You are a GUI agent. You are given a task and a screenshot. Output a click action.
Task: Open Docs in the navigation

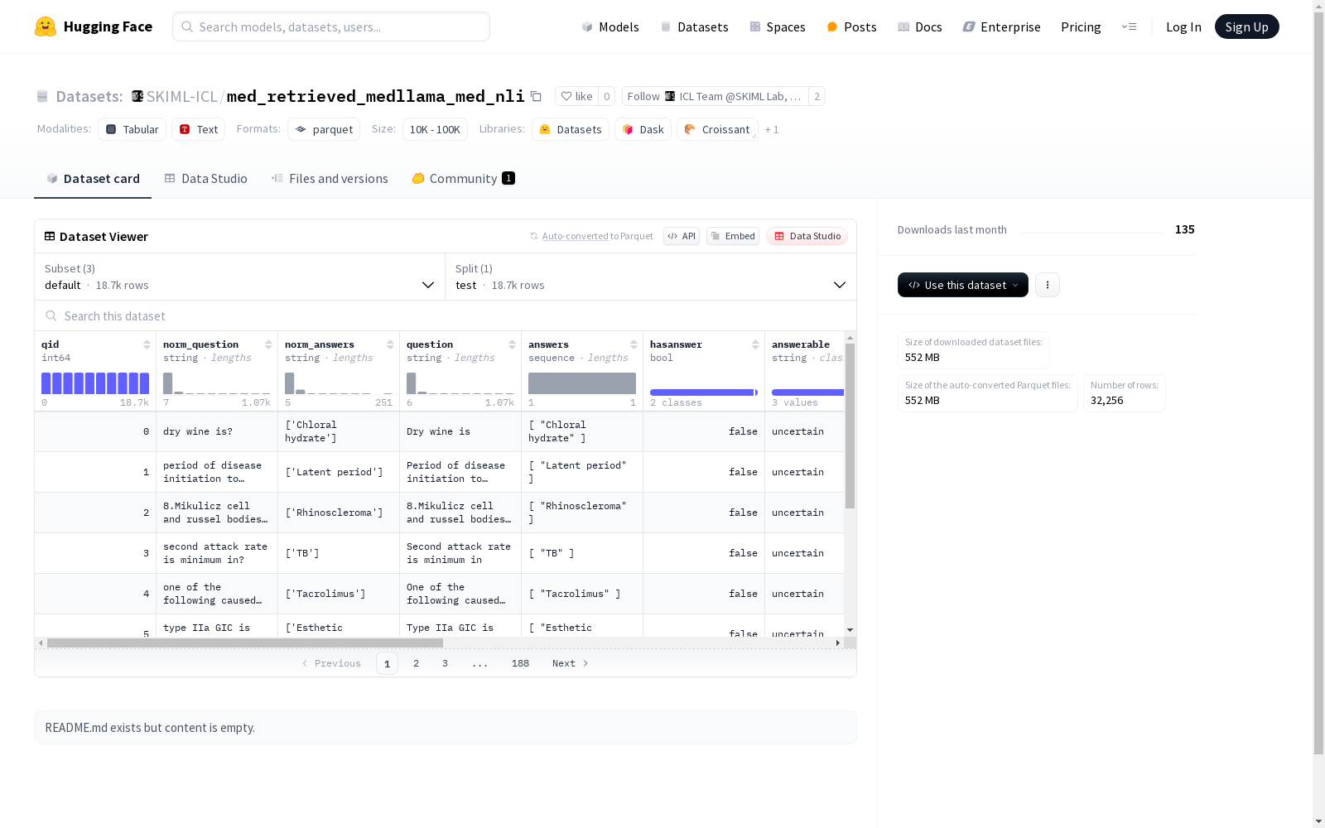point(920,26)
